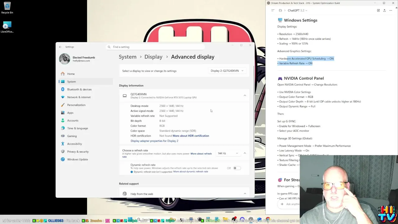Image resolution: width=398 pixels, height=224 pixels.
Task: Click the Low Latency Mode → On line
Action: pyautogui.click(x=294, y=151)
